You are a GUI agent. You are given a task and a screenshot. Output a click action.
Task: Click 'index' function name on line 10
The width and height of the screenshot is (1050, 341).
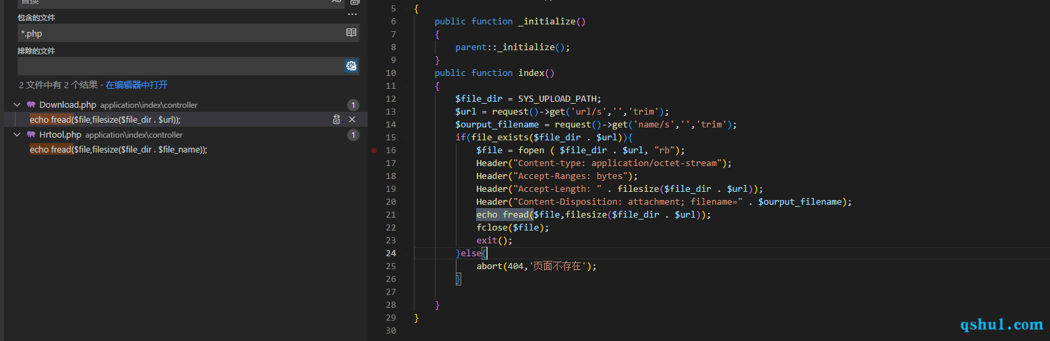point(531,73)
